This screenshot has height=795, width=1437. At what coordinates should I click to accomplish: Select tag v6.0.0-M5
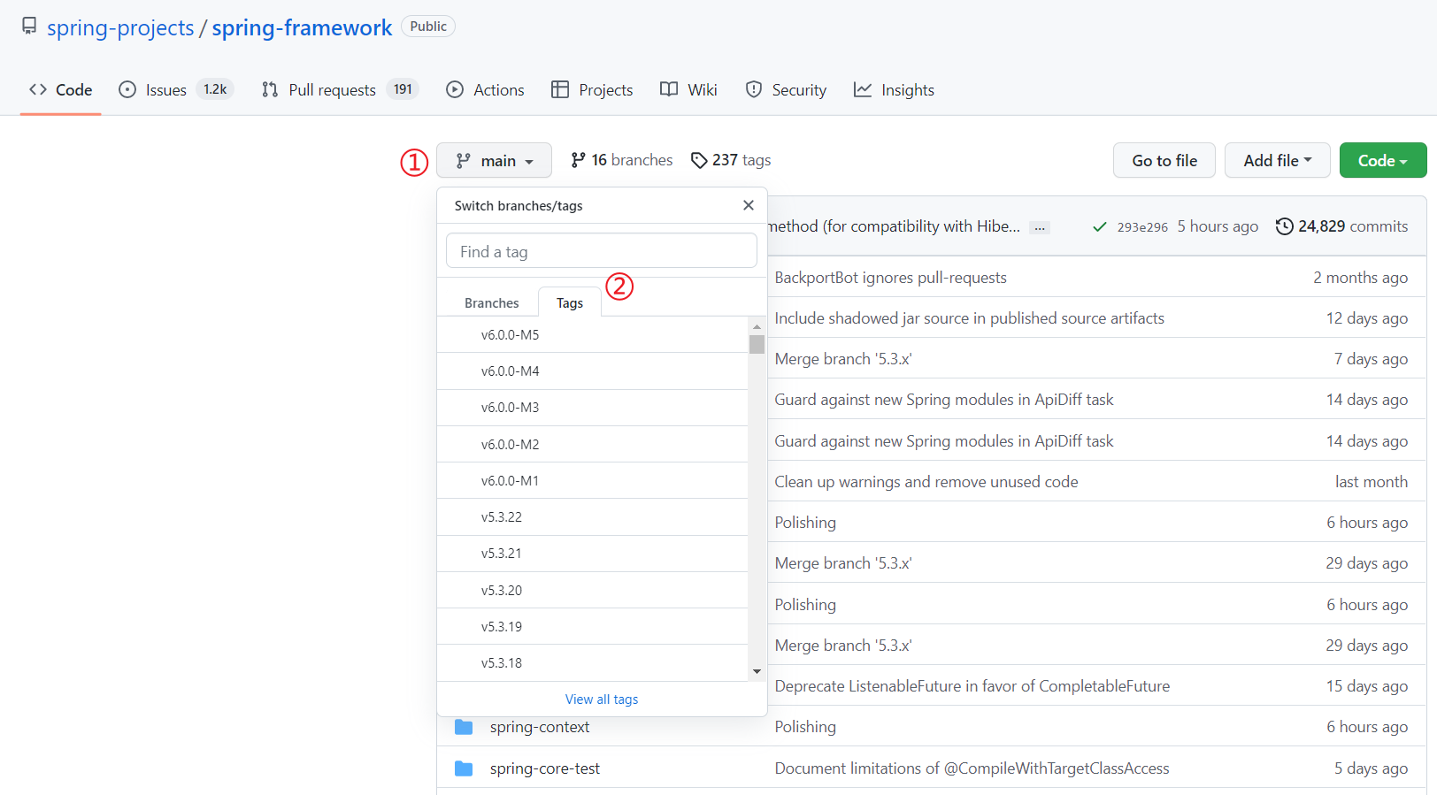[593, 335]
